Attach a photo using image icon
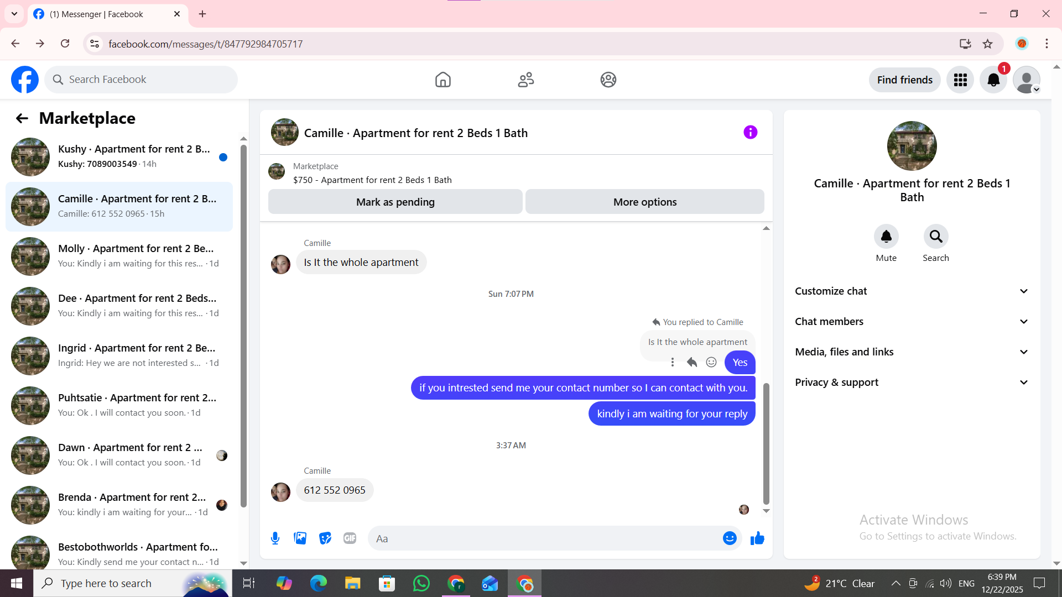 pos(300,538)
